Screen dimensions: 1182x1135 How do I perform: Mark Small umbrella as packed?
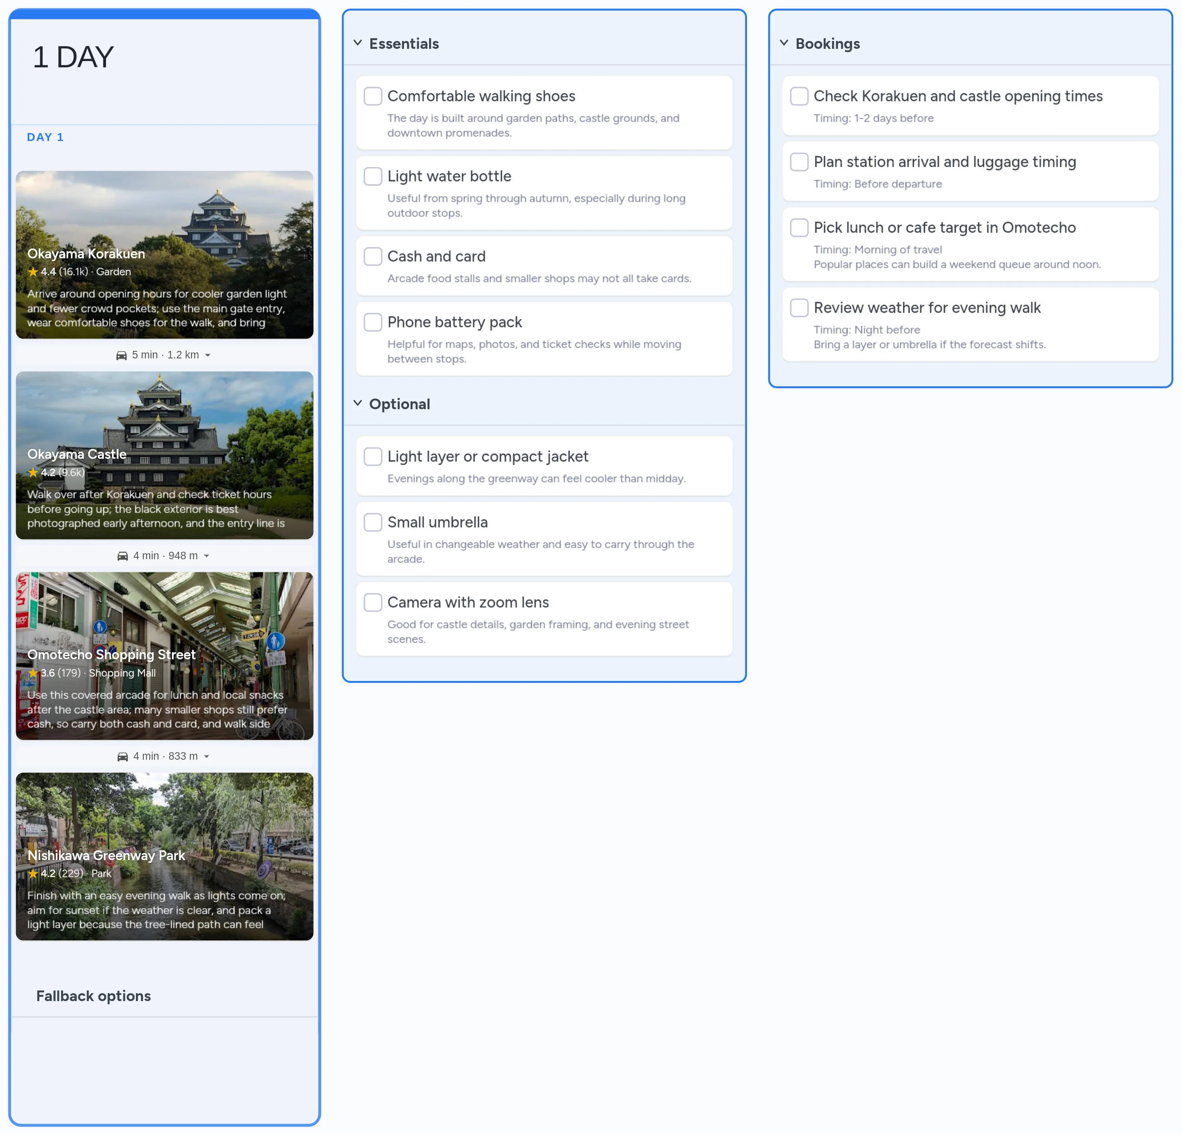[373, 522]
